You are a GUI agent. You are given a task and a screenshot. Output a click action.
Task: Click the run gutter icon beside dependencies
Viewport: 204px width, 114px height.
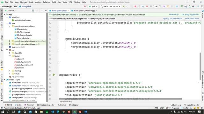tap(54, 75)
